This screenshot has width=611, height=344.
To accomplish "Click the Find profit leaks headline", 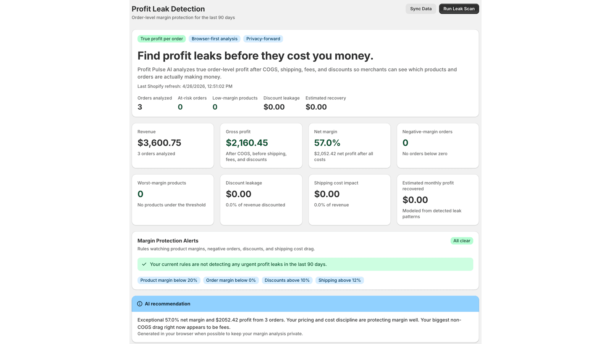I will [255, 56].
